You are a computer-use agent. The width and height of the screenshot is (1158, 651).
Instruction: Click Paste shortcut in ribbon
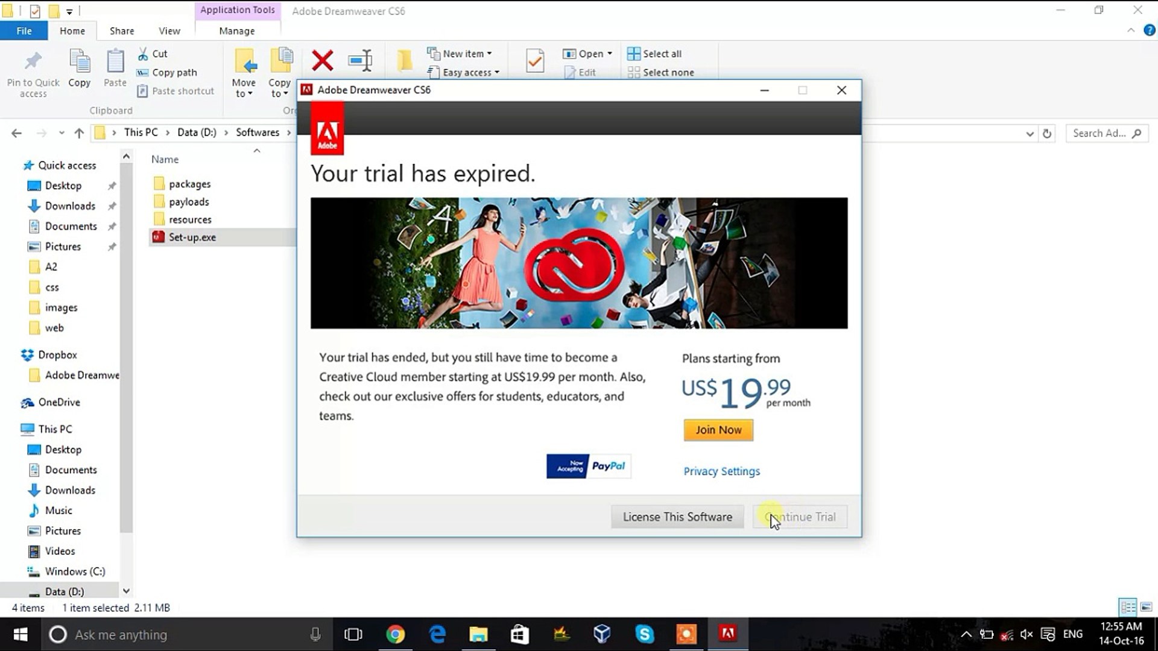176,91
